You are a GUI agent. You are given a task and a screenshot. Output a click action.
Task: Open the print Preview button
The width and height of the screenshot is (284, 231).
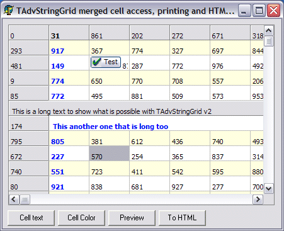(x=132, y=218)
